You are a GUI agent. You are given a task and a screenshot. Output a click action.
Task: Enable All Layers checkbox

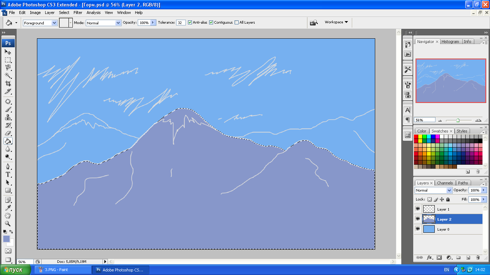pos(236,22)
